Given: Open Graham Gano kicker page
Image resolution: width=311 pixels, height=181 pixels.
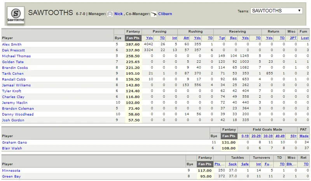Looking at the screenshot, I should click(14, 142).
